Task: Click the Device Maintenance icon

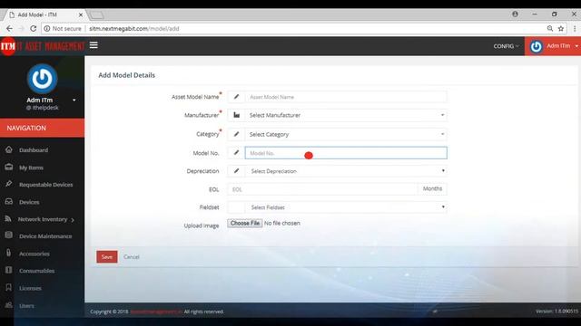Action: click(9, 235)
